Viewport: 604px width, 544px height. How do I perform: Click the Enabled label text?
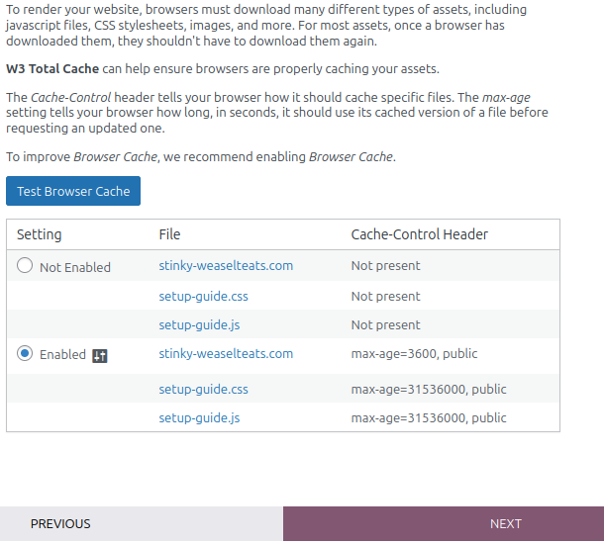pyautogui.click(x=62, y=355)
